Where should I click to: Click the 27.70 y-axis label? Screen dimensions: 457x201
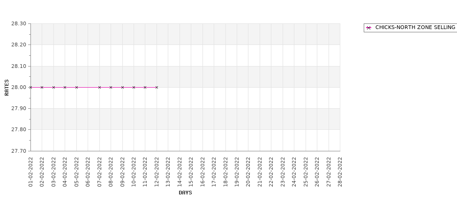tap(19, 151)
